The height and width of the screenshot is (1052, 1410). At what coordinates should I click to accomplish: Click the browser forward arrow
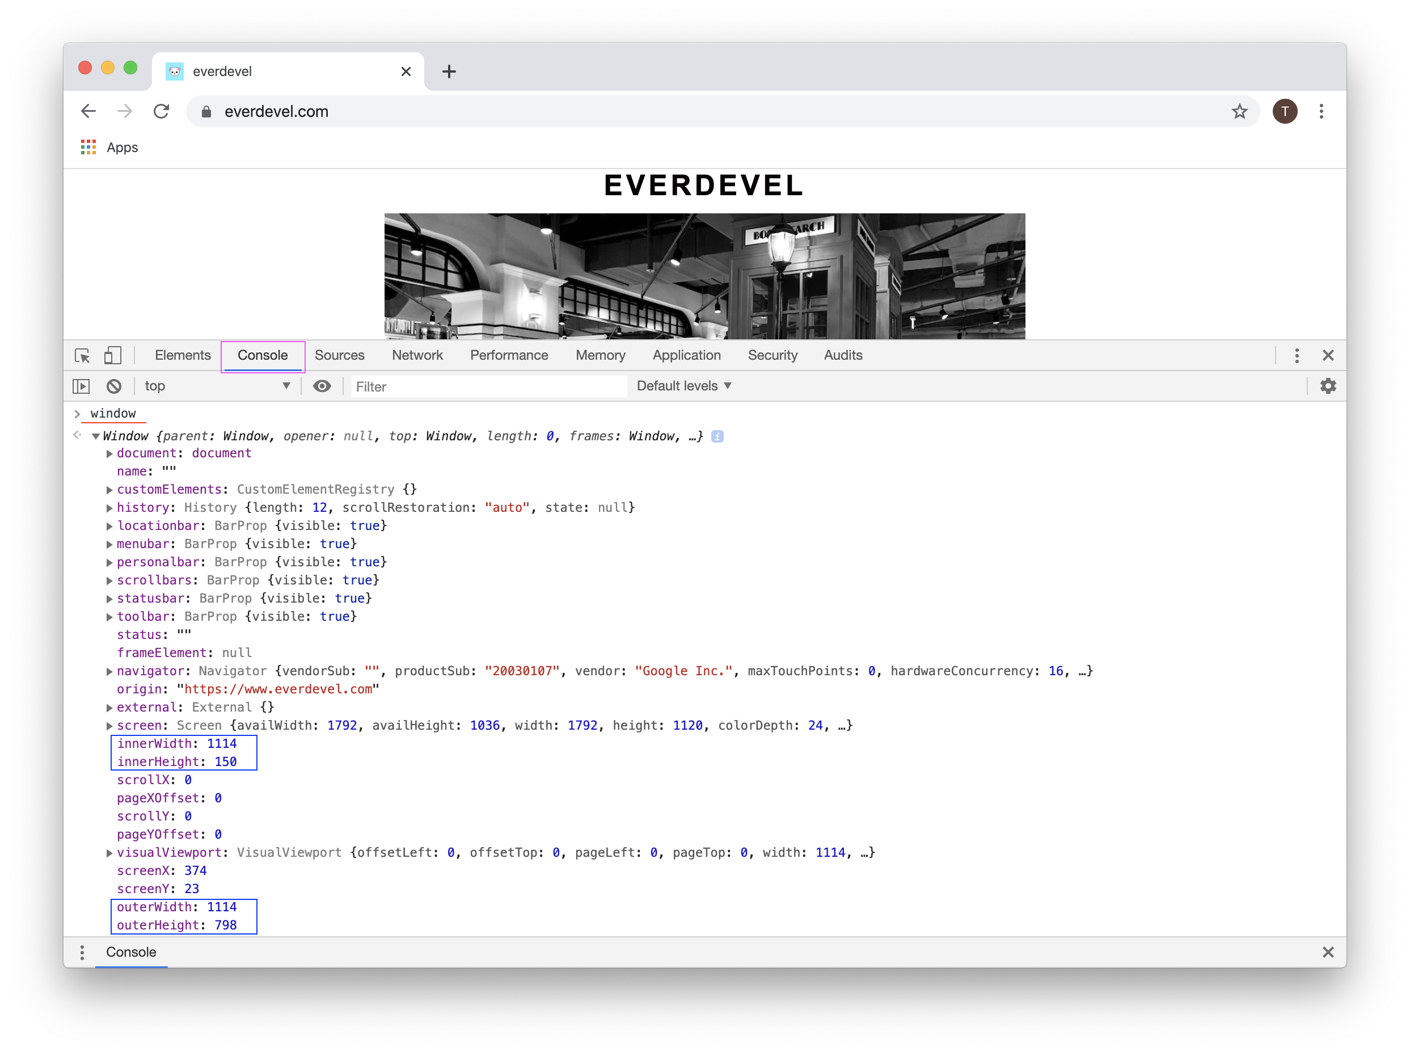click(125, 111)
